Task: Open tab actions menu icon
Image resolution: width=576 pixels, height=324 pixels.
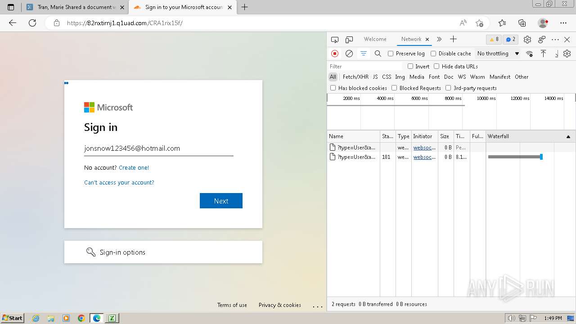Action: [11, 7]
